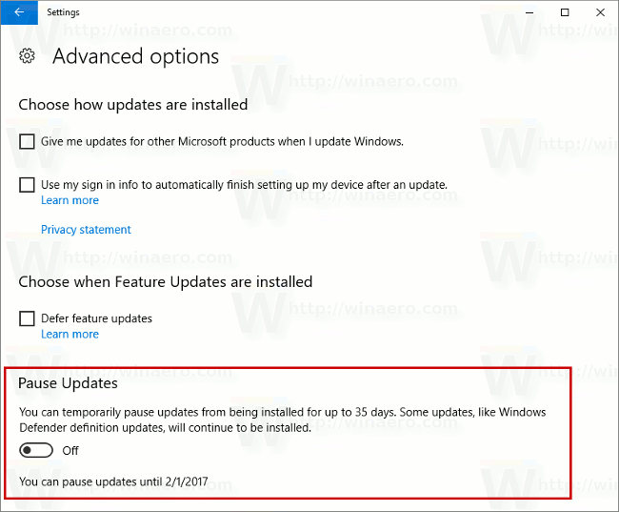Click the Off label beside the toggle

(70, 450)
